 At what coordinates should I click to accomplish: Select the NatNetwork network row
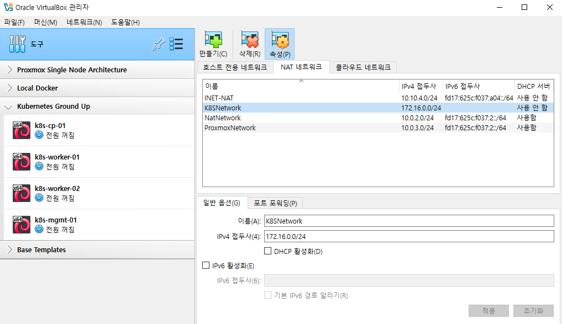coord(378,118)
